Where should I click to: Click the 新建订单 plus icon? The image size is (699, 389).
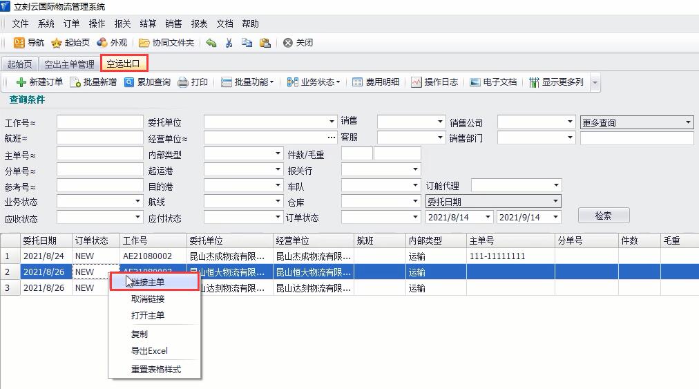pyautogui.click(x=21, y=82)
